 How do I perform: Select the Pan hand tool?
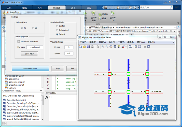point(111,47)
